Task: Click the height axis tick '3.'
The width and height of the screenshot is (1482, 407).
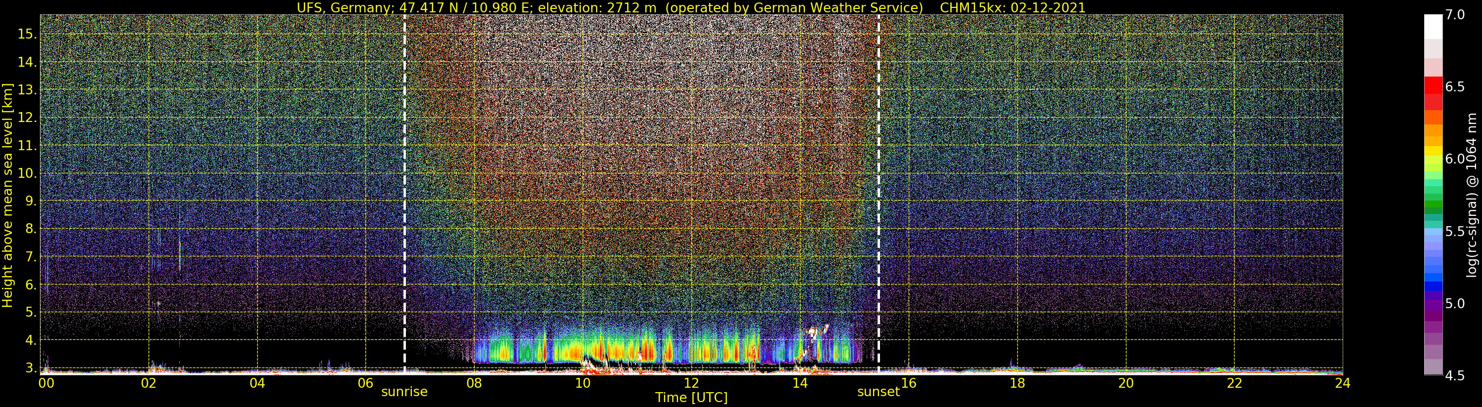Action: 31,368
